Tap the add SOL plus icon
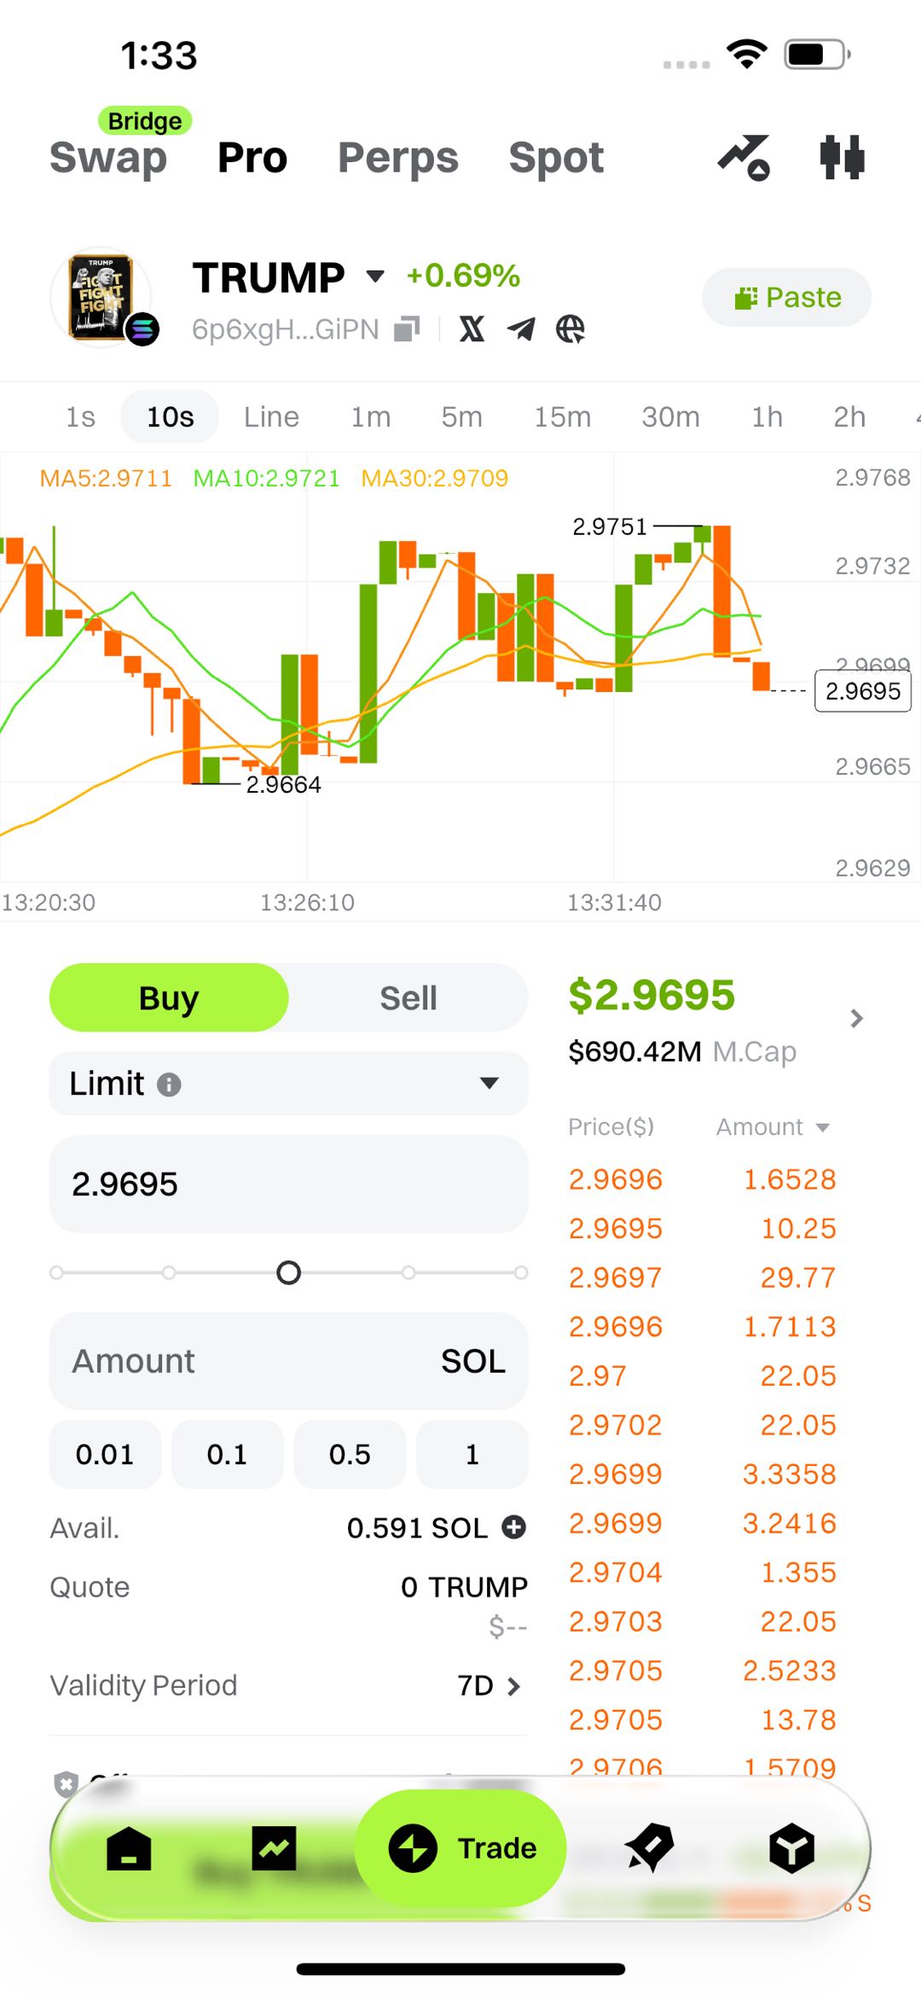This screenshot has width=921, height=1995. pos(513,1527)
